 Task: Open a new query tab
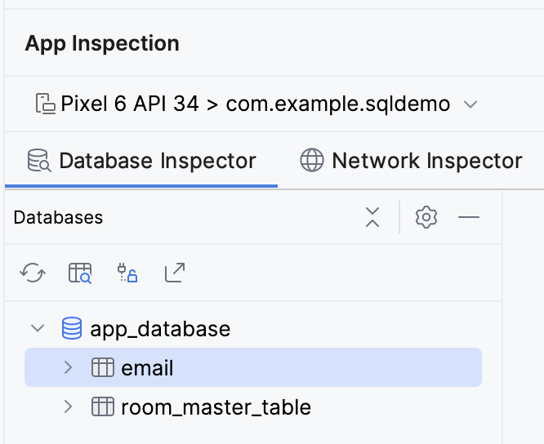(80, 273)
